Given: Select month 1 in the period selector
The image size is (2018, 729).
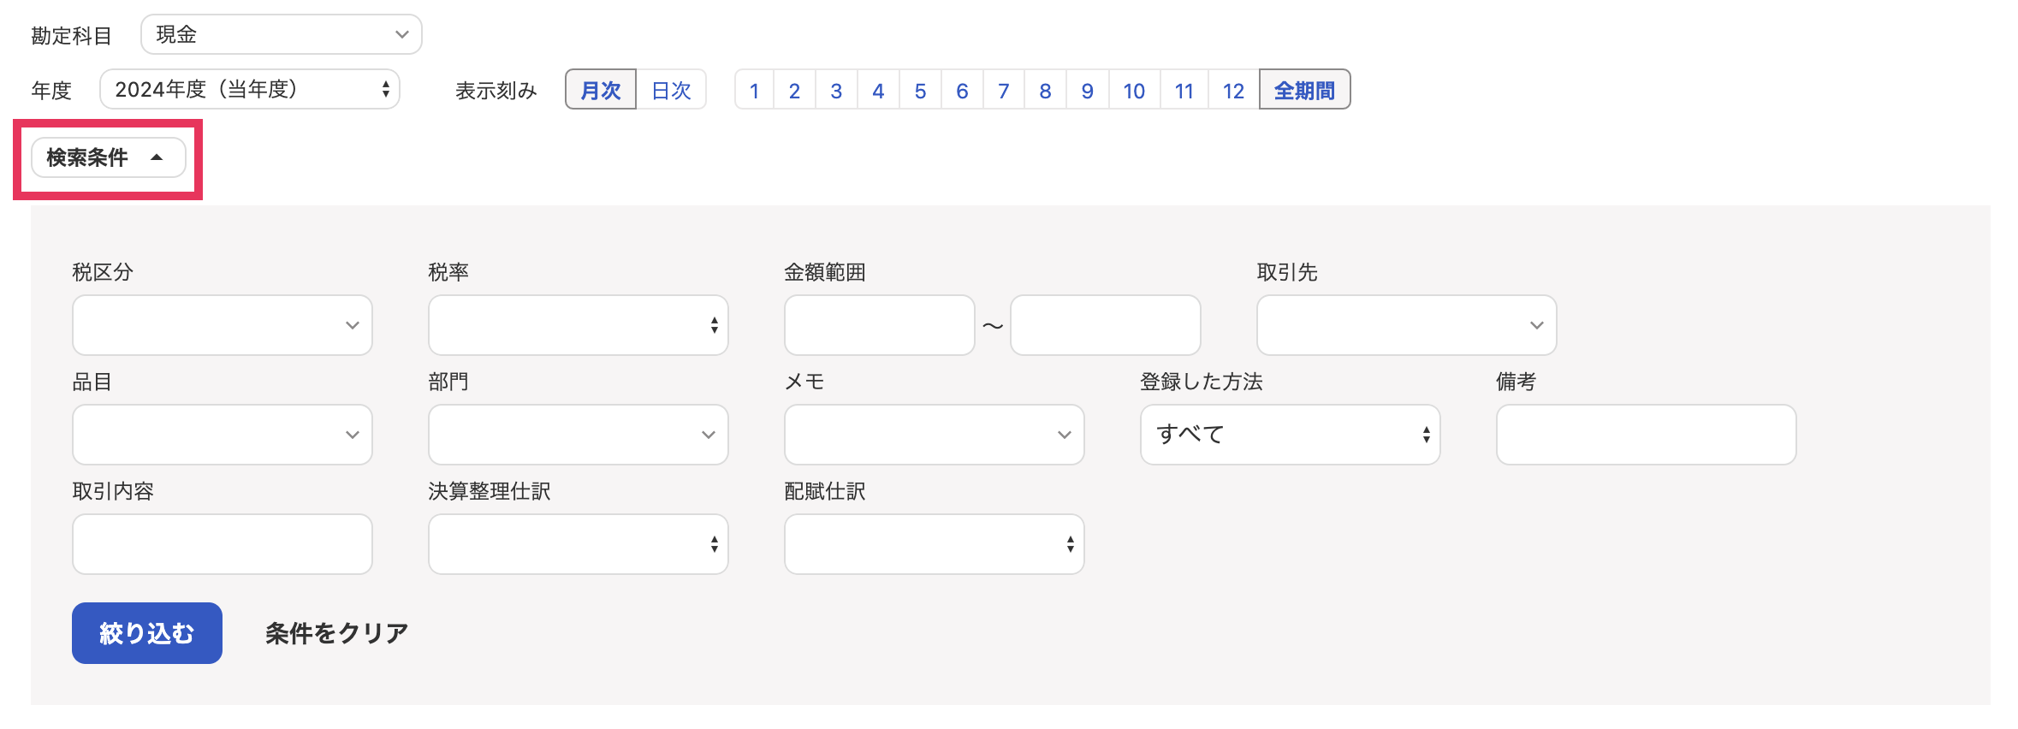Looking at the screenshot, I should click(754, 90).
